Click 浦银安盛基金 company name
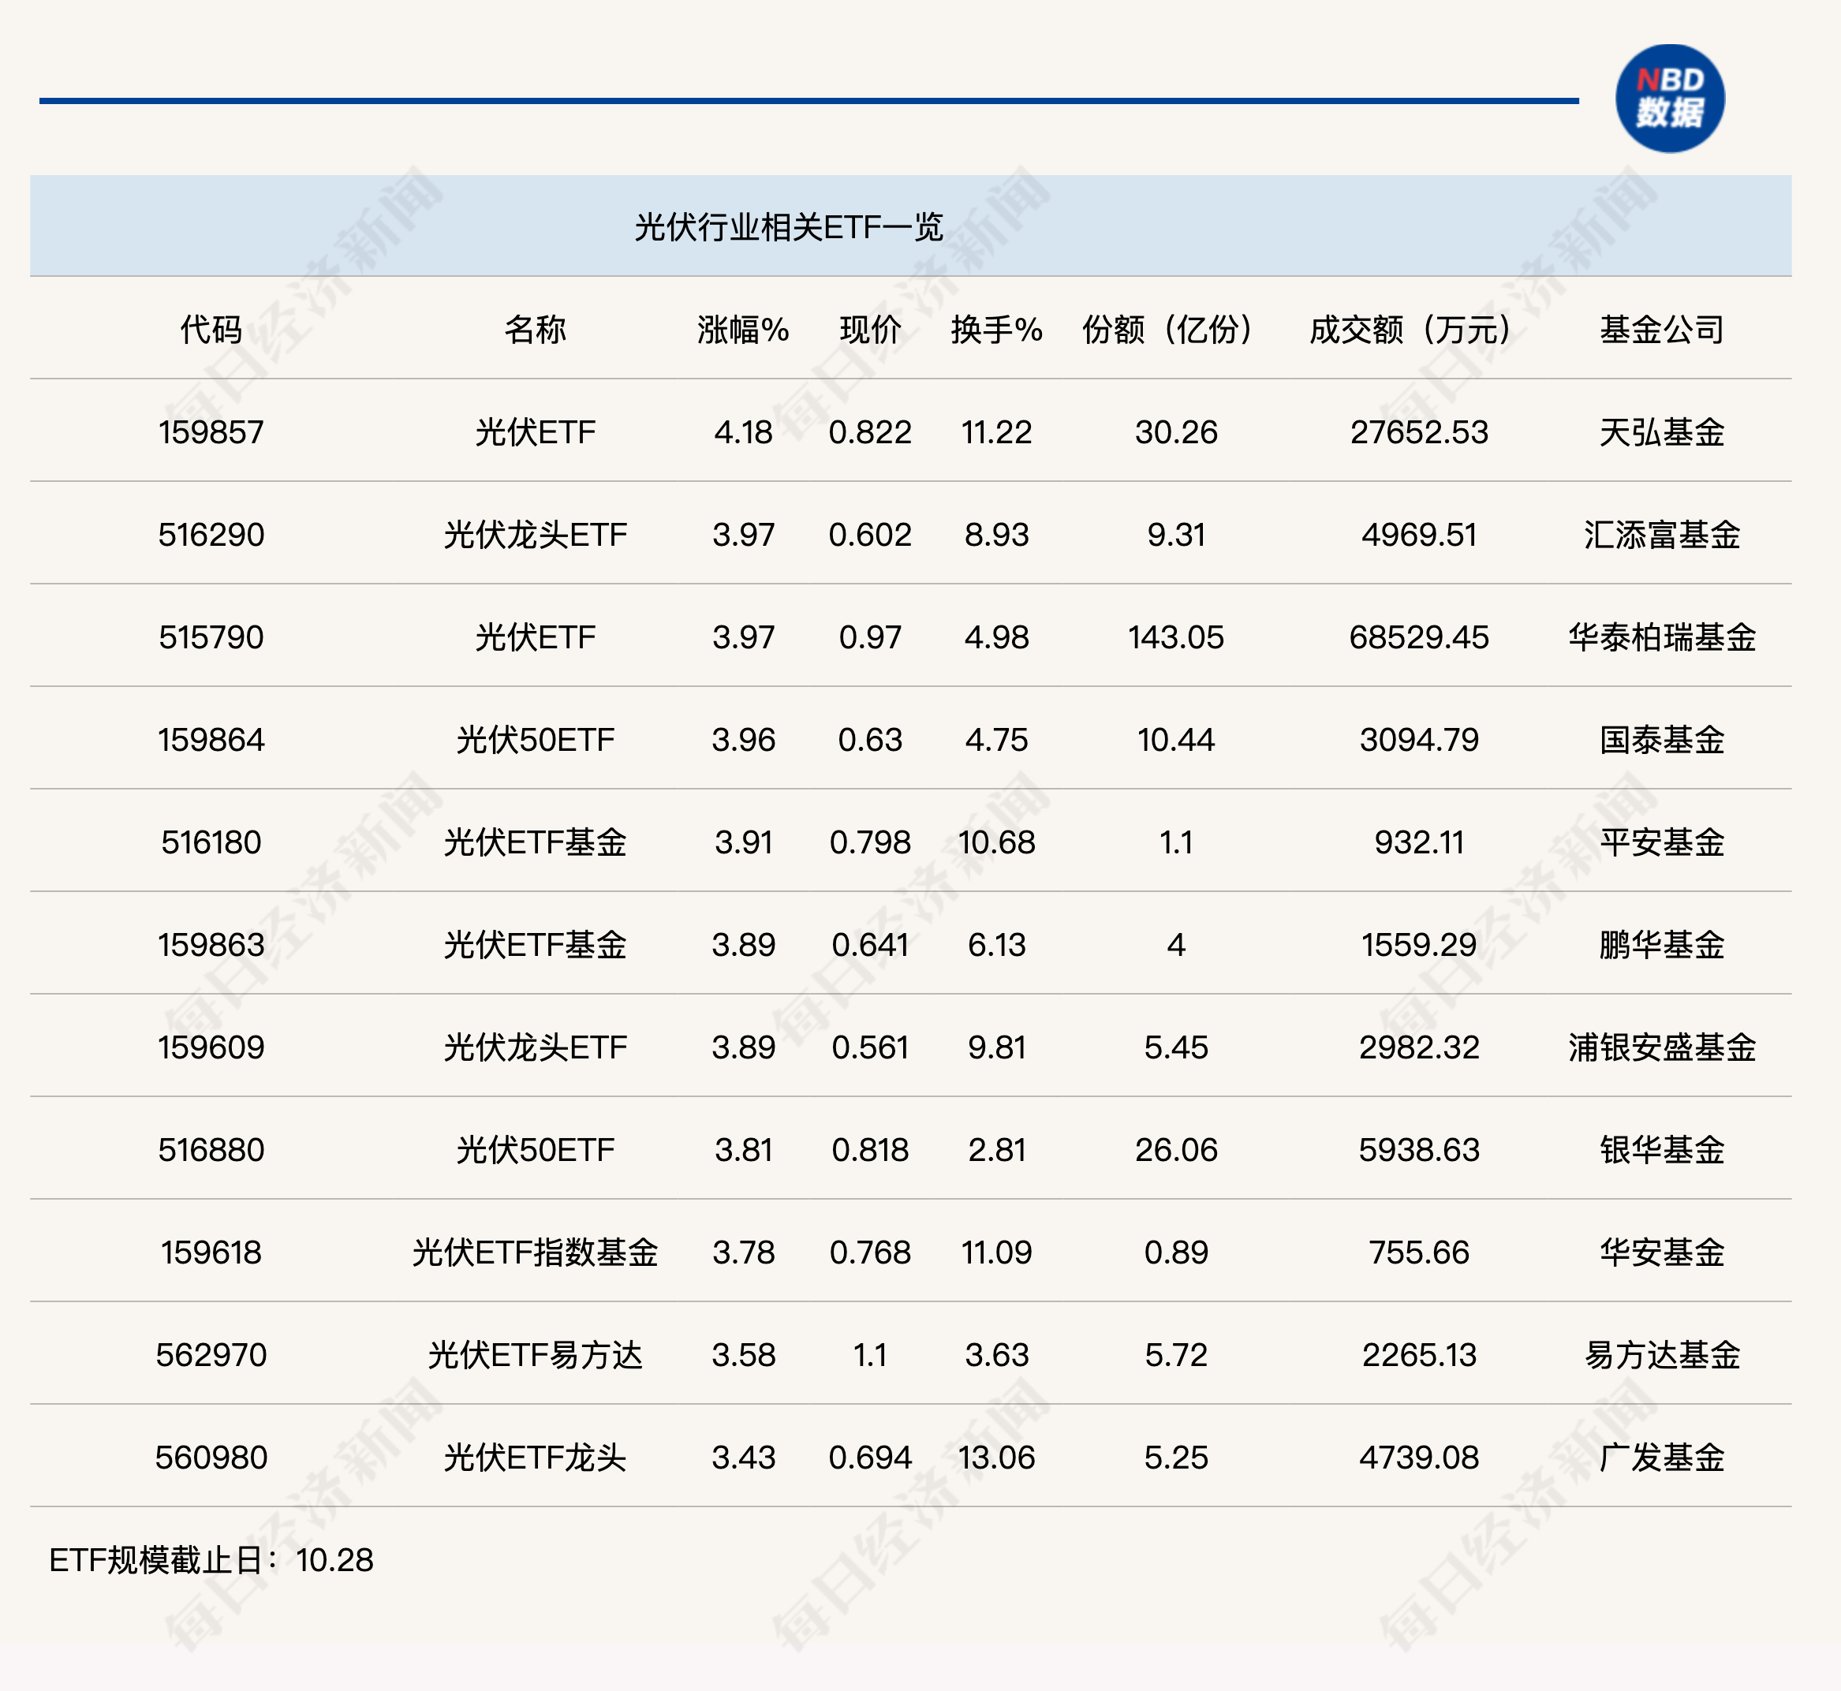This screenshot has height=1691, width=1841. (x=1662, y=1047)
